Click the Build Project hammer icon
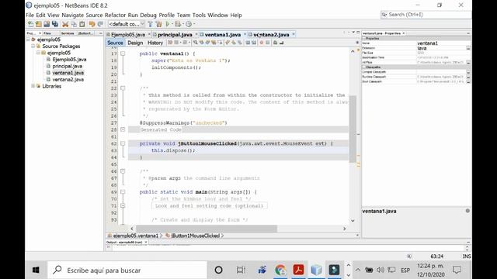The width and height of the screenshot is (497, 279). point(150,24)
